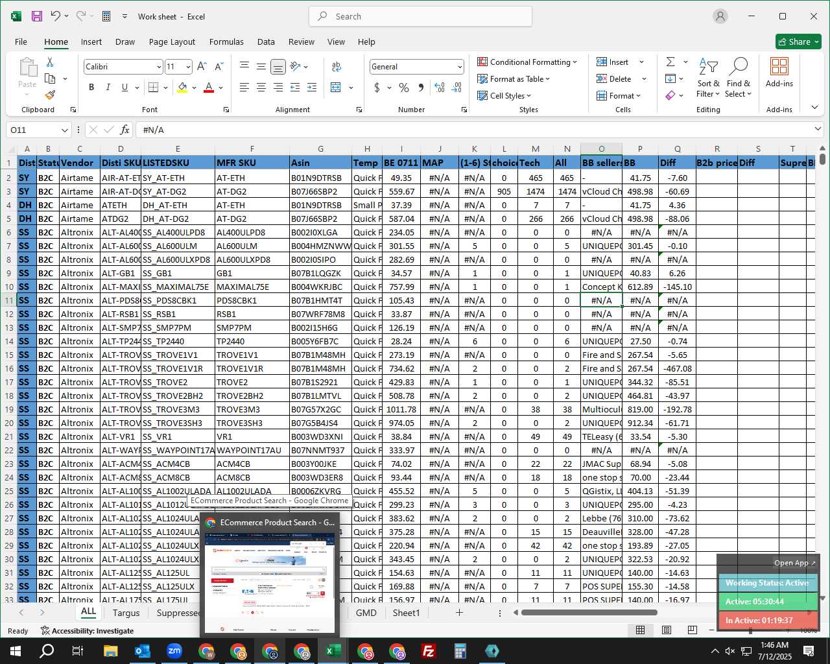830x664 pixels.
Task: Open Sort & Filter menu
Action: [x=708, y=78]
